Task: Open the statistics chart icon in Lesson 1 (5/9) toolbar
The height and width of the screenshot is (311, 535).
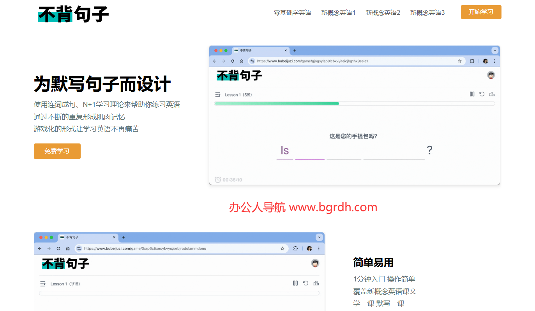Action: point(492,94)
